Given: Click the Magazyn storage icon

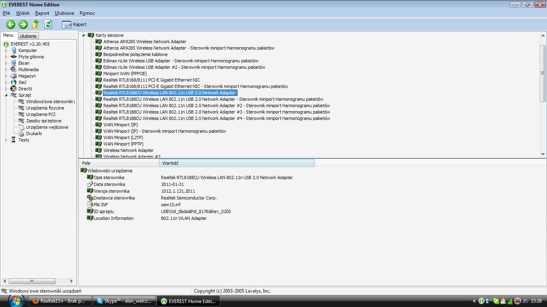Looking at the screenshot, I should tap(14, 76).
